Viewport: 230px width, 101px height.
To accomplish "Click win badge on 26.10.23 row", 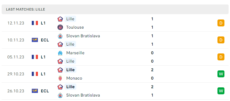I will tap(221, 91).
